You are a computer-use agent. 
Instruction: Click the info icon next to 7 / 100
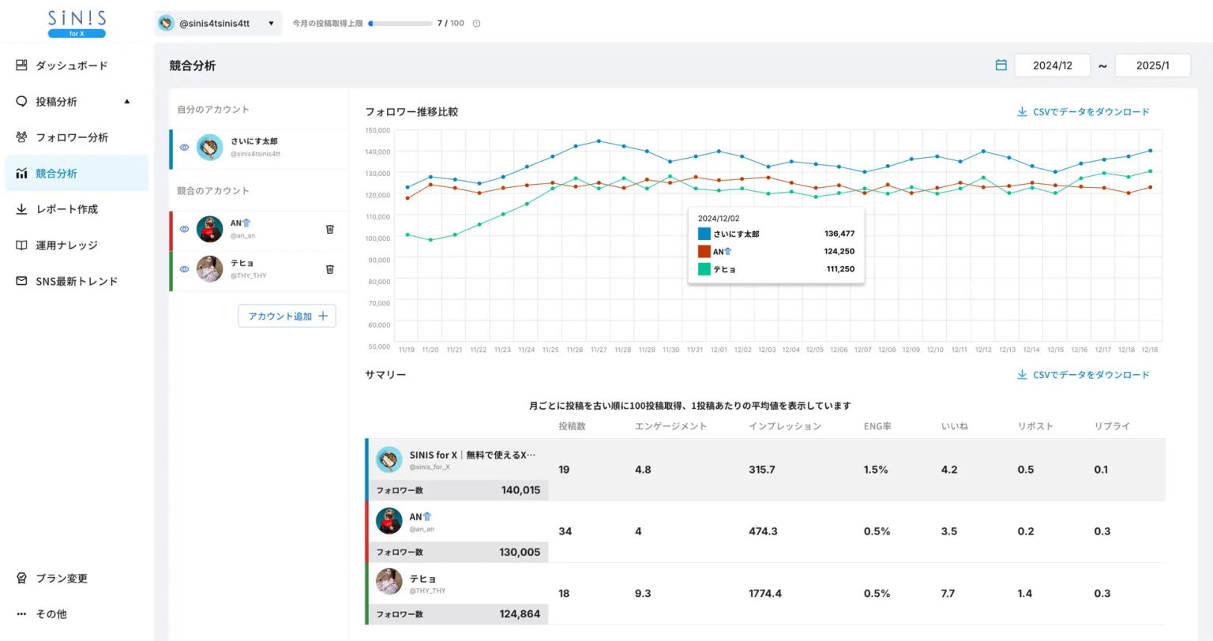point(476,24)
